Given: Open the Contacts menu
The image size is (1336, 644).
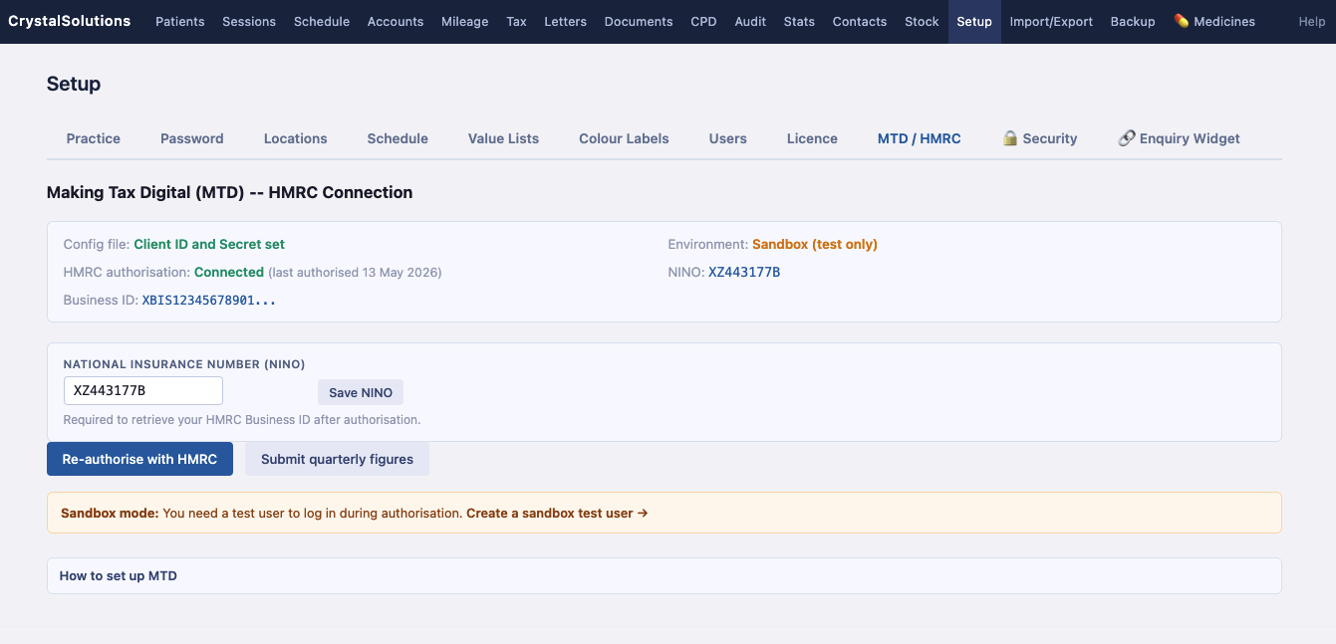Looking at the screenshot, I should tap(860, 21).
